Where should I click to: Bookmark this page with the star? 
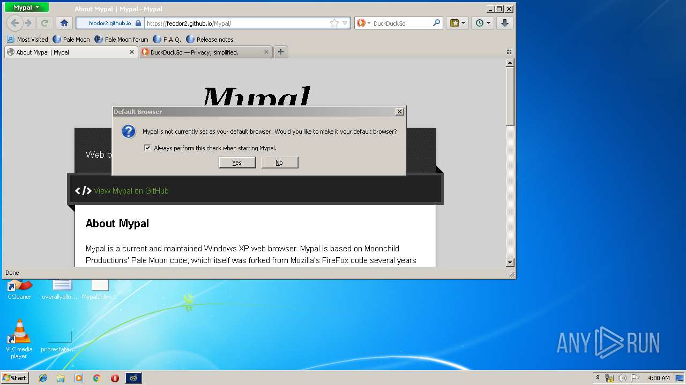tap(334, 23)
